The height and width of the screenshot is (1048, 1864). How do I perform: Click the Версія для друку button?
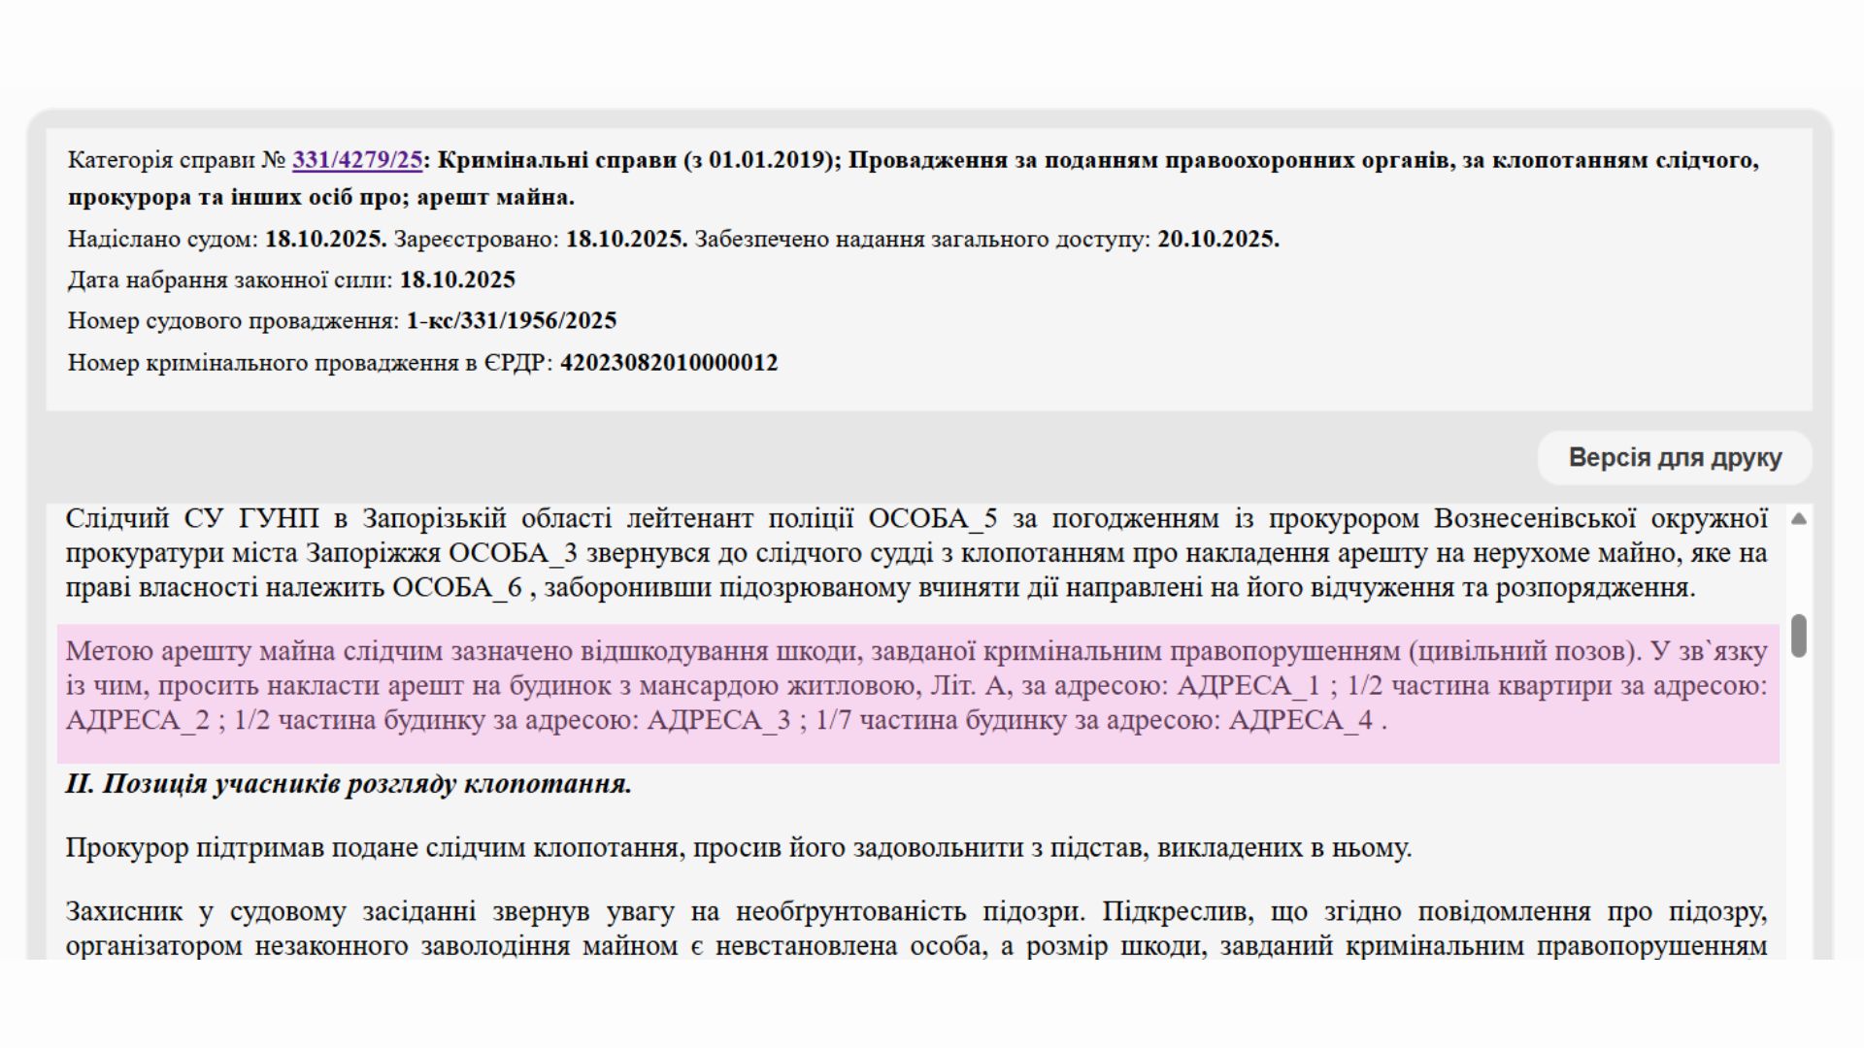pos(1674,458)
